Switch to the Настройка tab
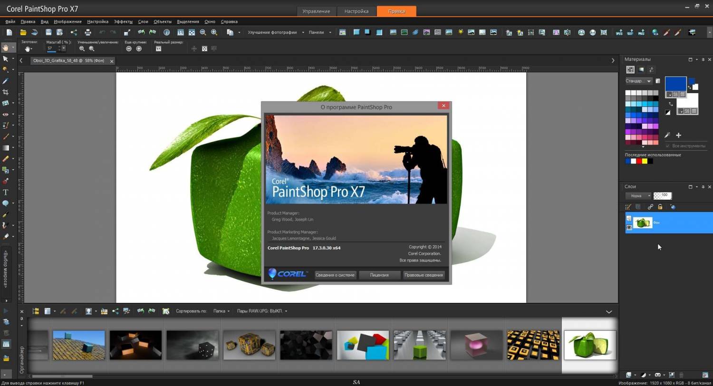 (x=356, y=11)
